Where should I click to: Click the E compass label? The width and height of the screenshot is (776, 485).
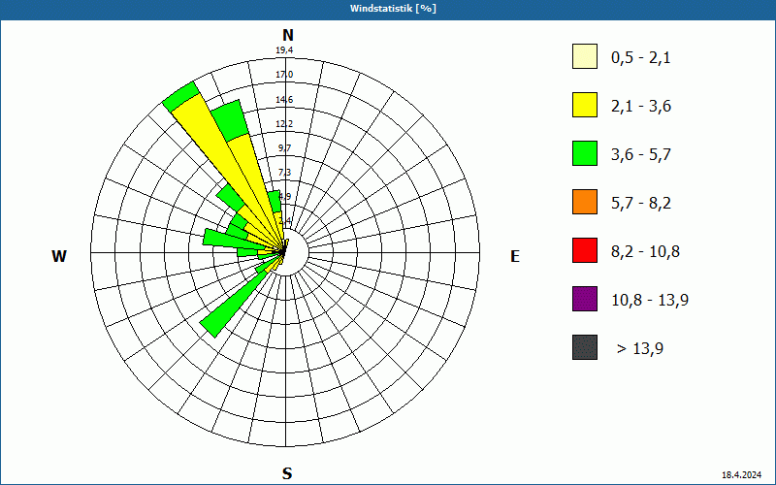(515, 256)
